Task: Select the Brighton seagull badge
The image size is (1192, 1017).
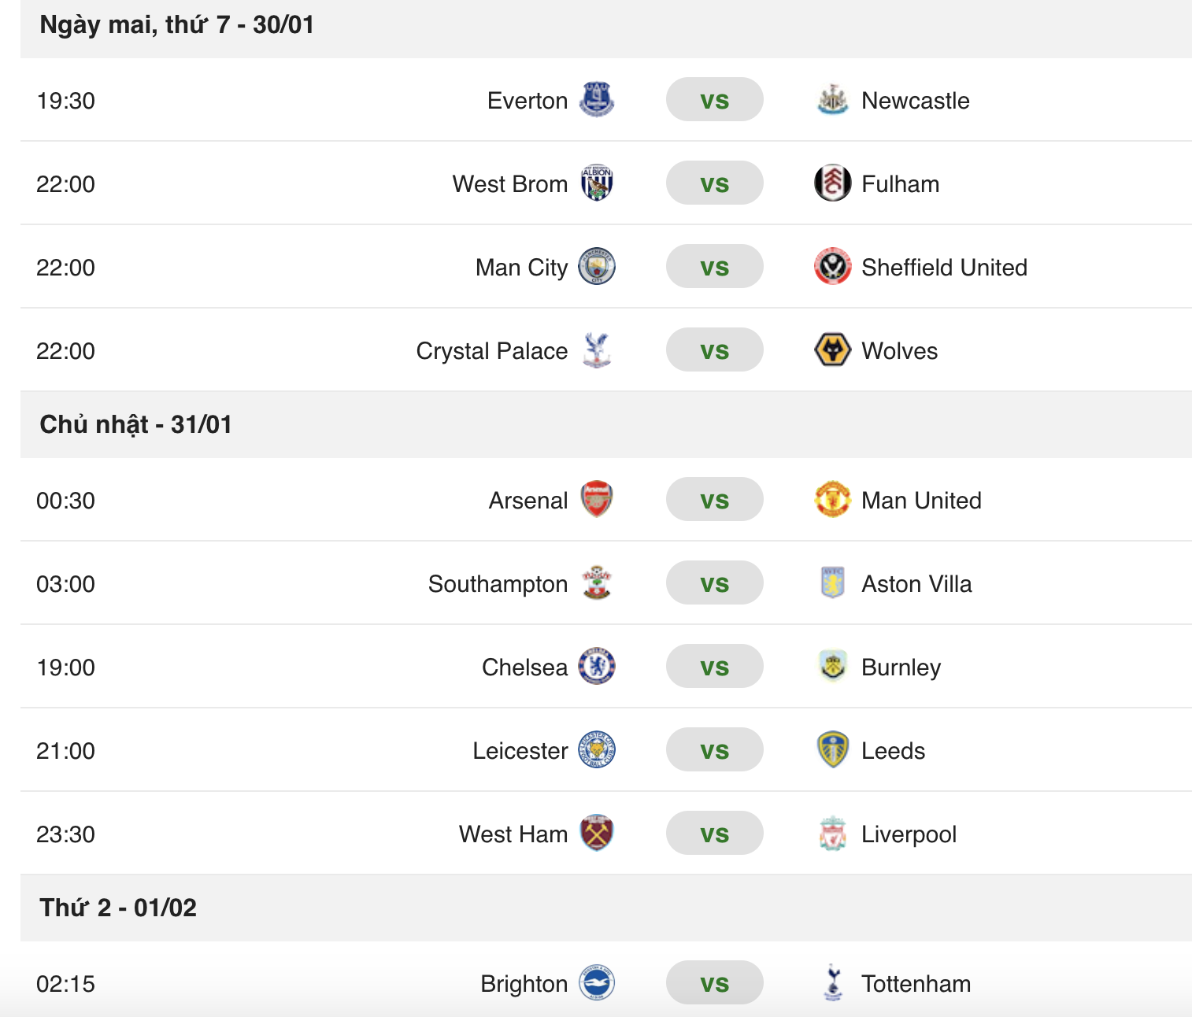Action: [x=598, y=983]
